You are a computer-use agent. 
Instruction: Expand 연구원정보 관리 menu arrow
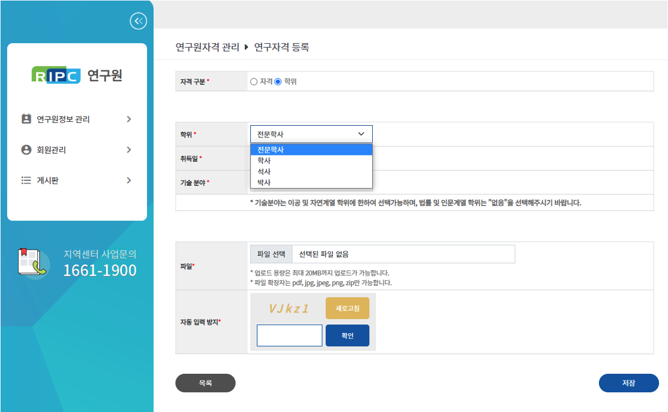click(x=129, y=119)
